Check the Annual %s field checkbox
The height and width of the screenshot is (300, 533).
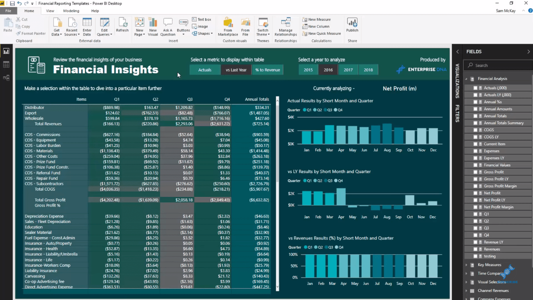475,102
